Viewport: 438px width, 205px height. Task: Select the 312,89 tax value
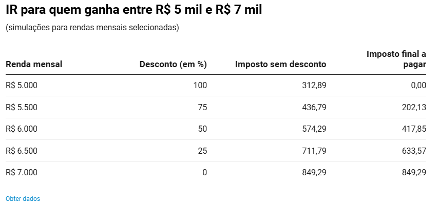(x=314, y=86)
